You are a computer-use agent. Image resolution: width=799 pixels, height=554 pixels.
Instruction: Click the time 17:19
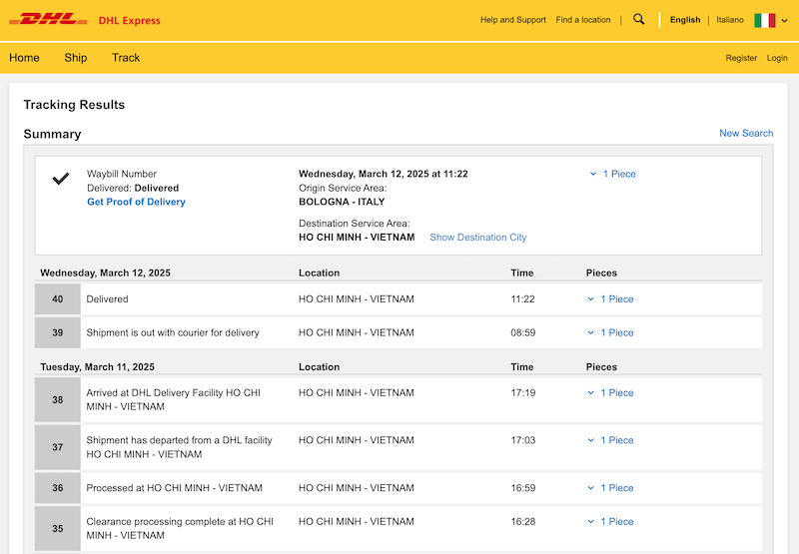(x=522, y=392)
